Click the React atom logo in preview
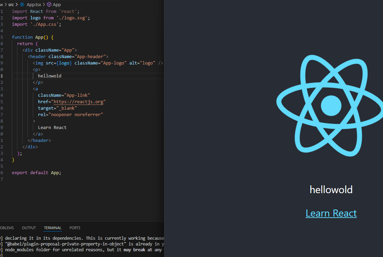383x257 pixels. (330, 106)
